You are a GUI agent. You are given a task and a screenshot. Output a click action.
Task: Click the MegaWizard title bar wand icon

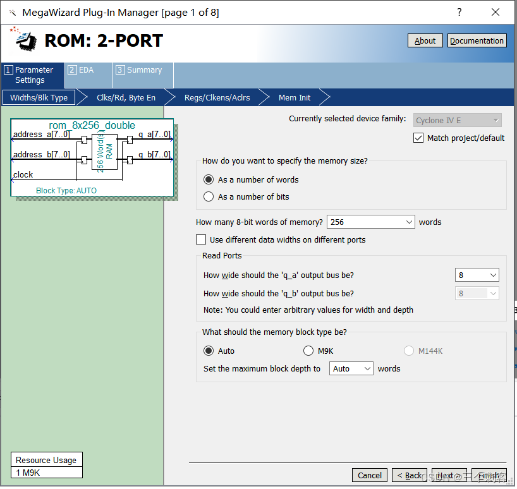[x=12, y=13]
